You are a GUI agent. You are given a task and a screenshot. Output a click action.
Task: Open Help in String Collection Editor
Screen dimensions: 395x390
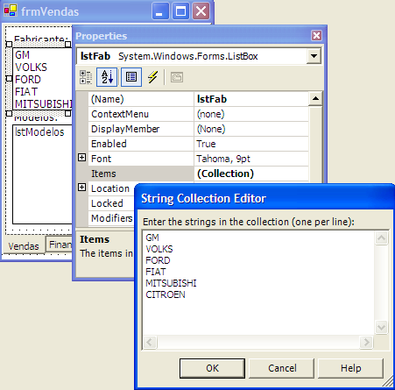click(x=350, y=368)
